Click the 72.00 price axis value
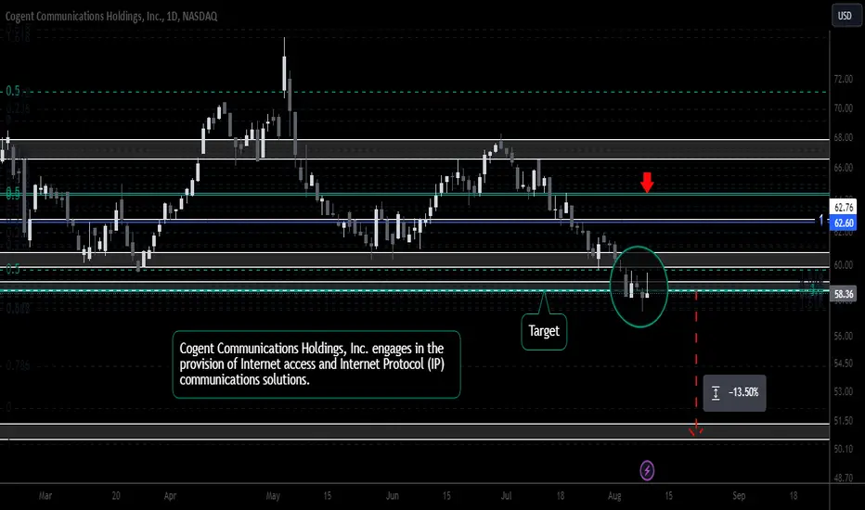This screenshot has width=865, height=510. click(x=843, y=79)
